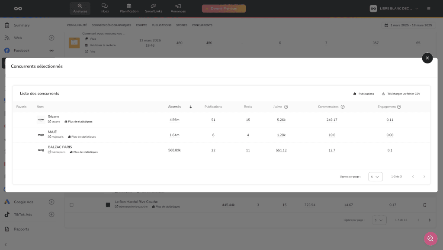Open SmartLinks in top navigation
The width and height of the screenshot is (443, 250).
(x=153, y=6)
